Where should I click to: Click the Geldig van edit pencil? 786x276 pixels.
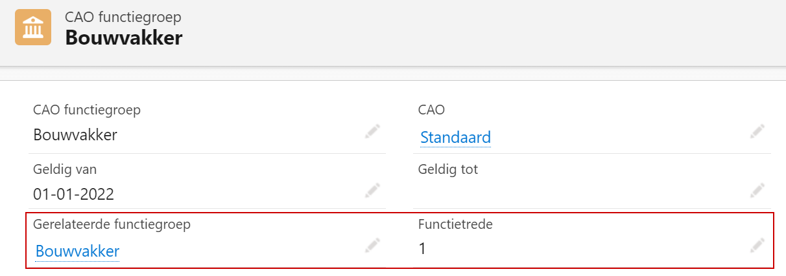click(x=372, y=190)
